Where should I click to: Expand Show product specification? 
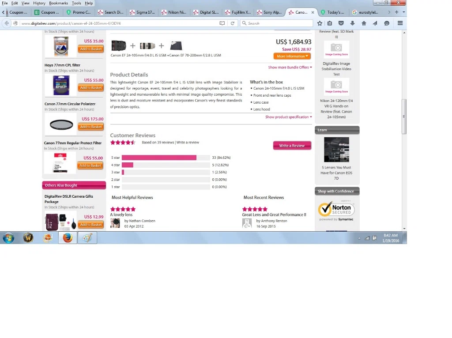[x=289, y=117]
